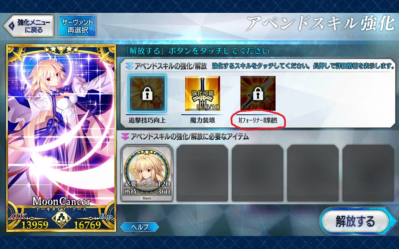Collapse the 必要なアイテム section arrow

[125, 136]
